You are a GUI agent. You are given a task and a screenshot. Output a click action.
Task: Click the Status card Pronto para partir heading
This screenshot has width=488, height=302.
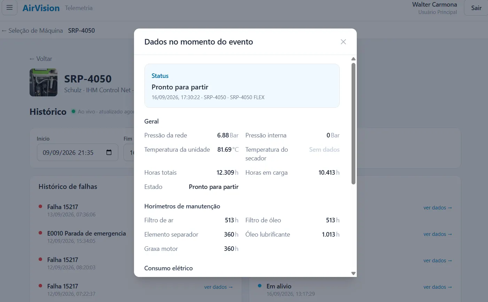(180, 87)
